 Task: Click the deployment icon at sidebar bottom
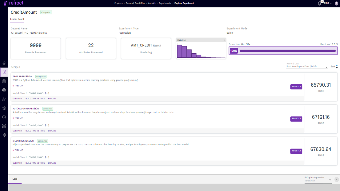4,135
